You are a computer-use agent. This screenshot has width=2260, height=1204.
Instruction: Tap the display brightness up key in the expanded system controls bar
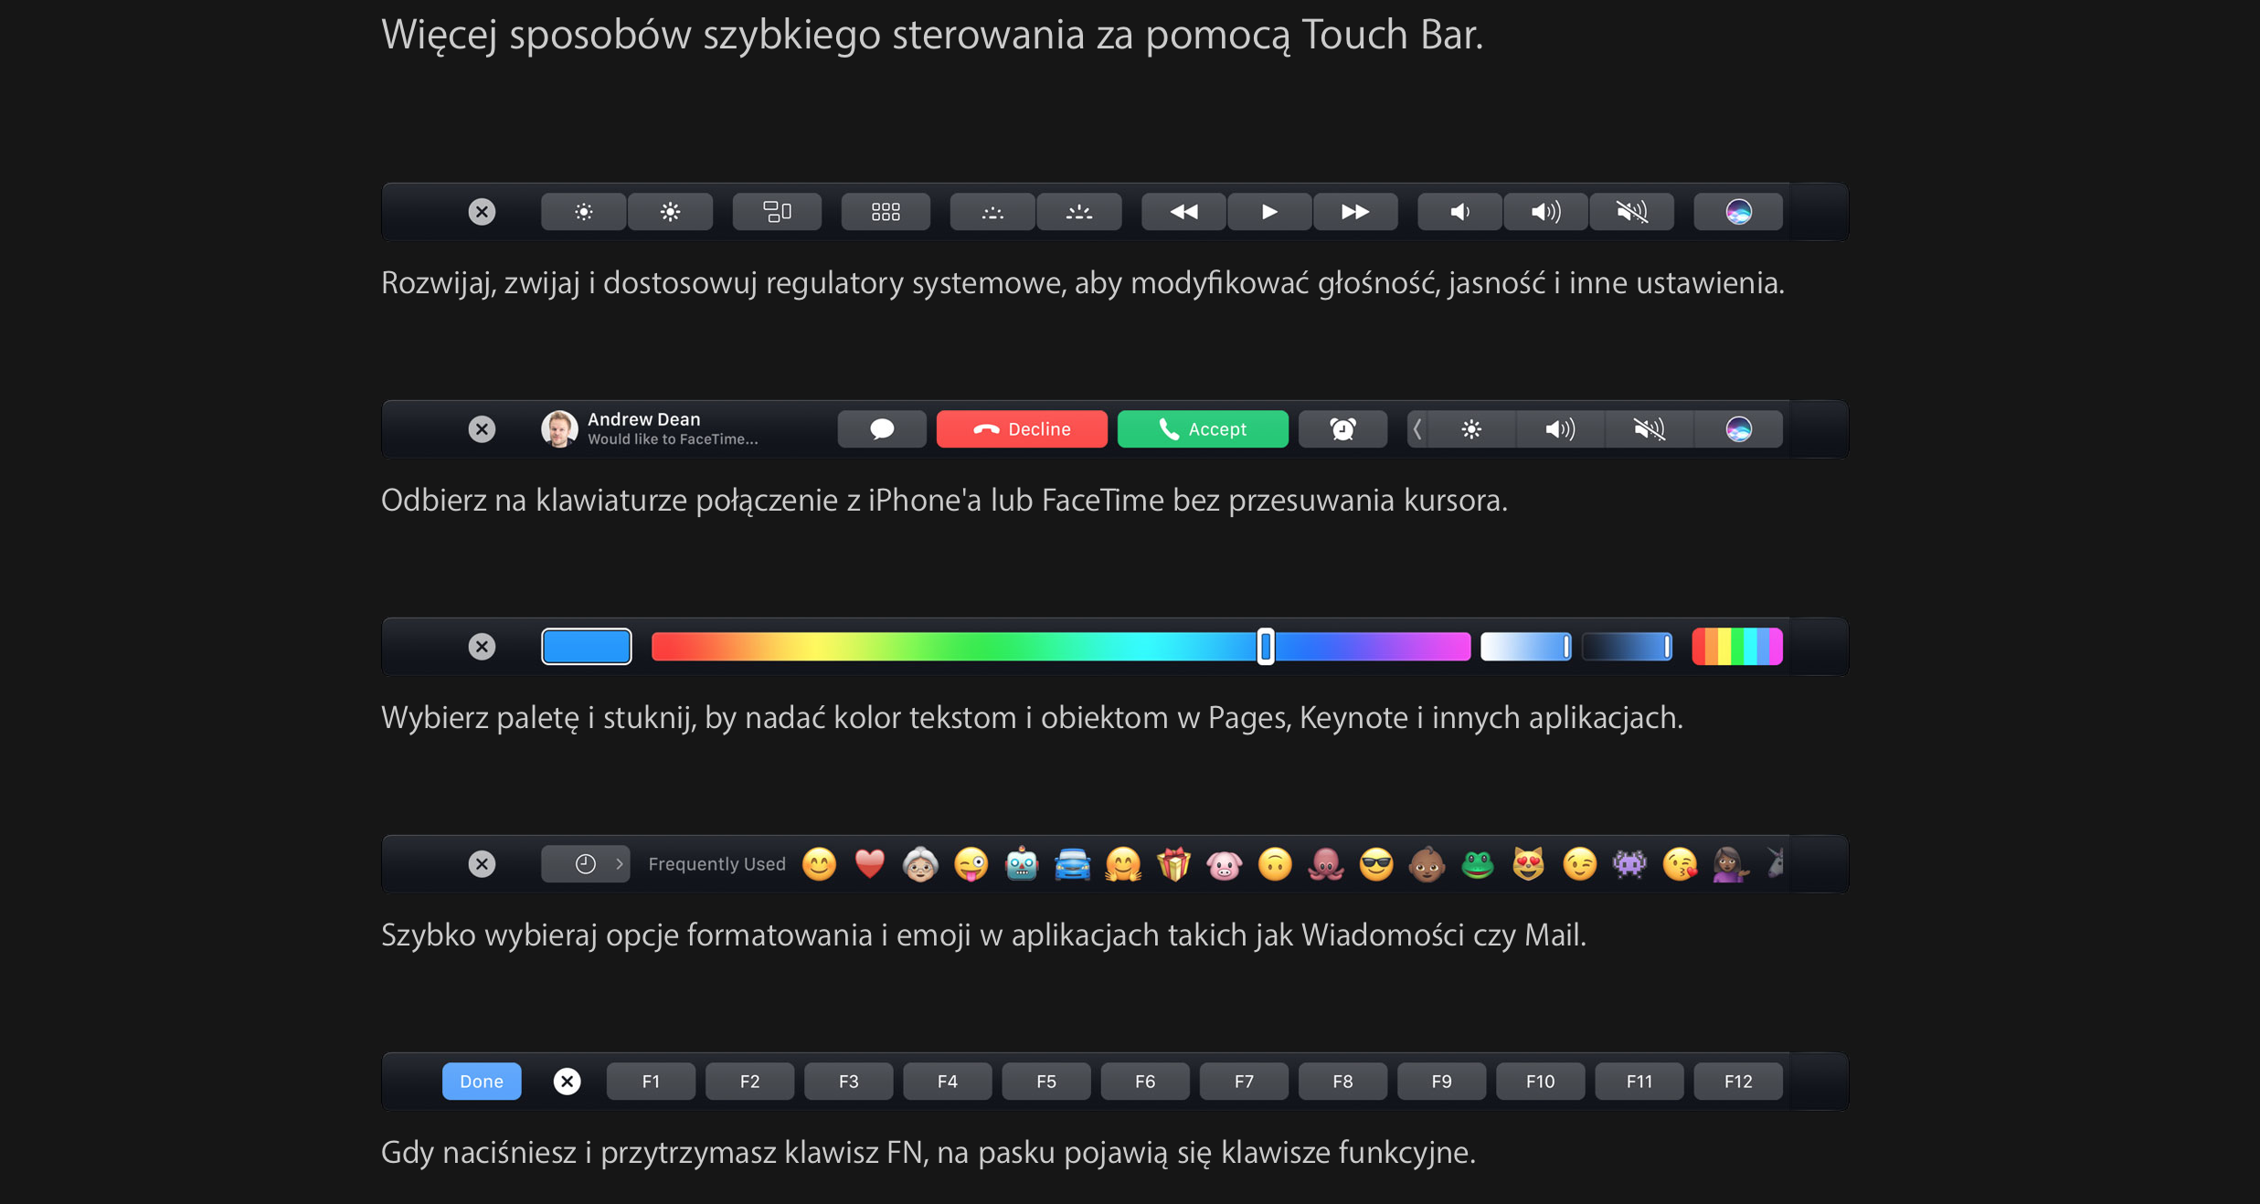click(x=670, y=212)
